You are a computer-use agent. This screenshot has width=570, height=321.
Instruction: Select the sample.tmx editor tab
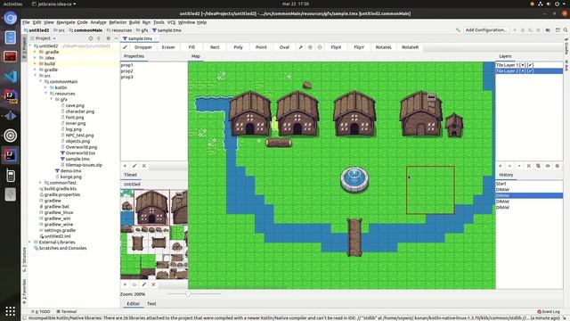140,38
